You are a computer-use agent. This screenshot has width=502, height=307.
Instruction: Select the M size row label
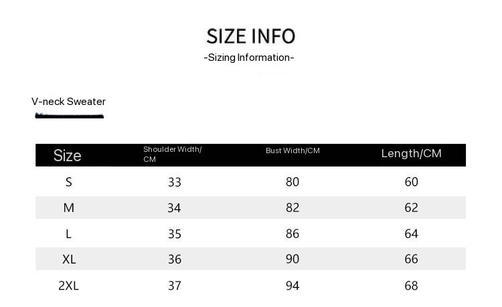coord(68,208)
